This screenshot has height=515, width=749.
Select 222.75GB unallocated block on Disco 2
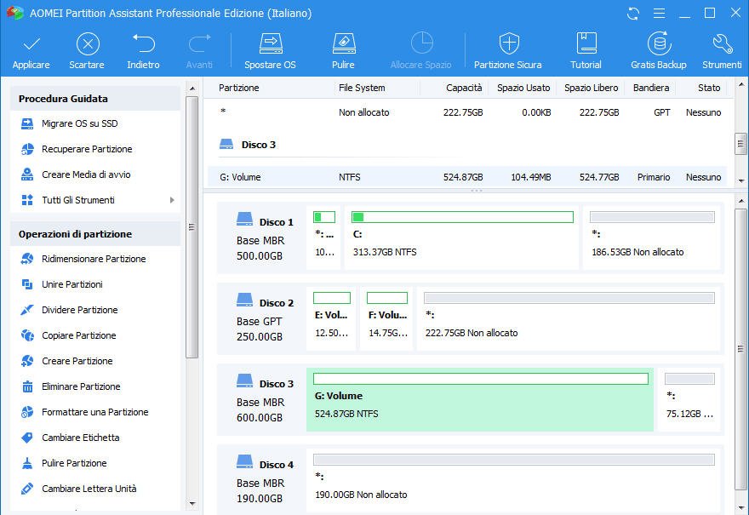[569, 318]
